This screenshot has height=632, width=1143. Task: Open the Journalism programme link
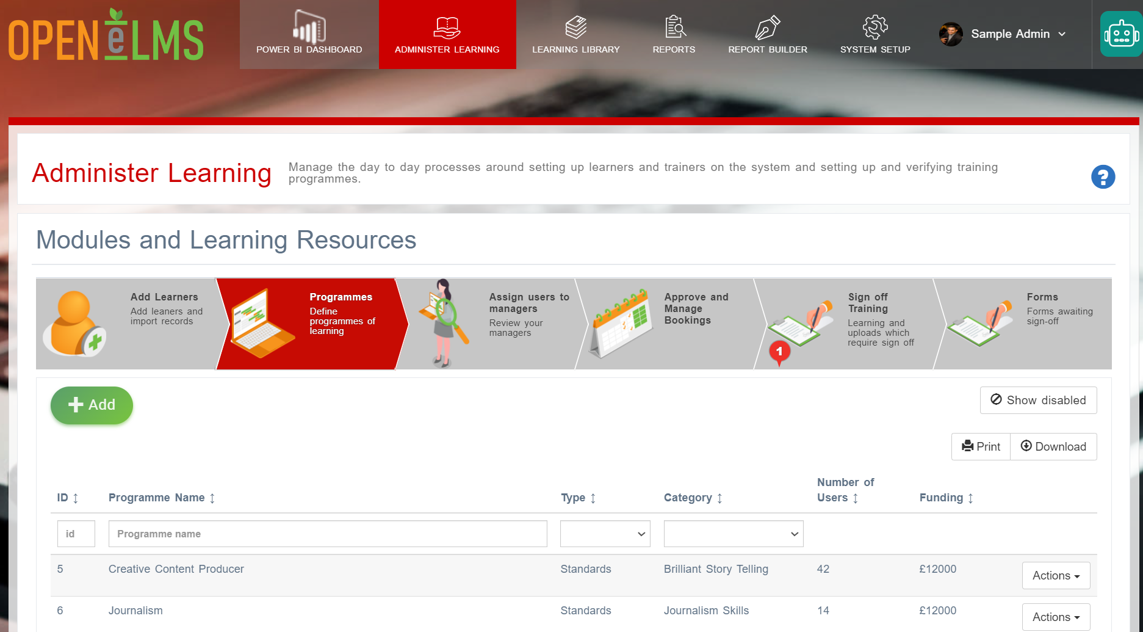[135, 611]
